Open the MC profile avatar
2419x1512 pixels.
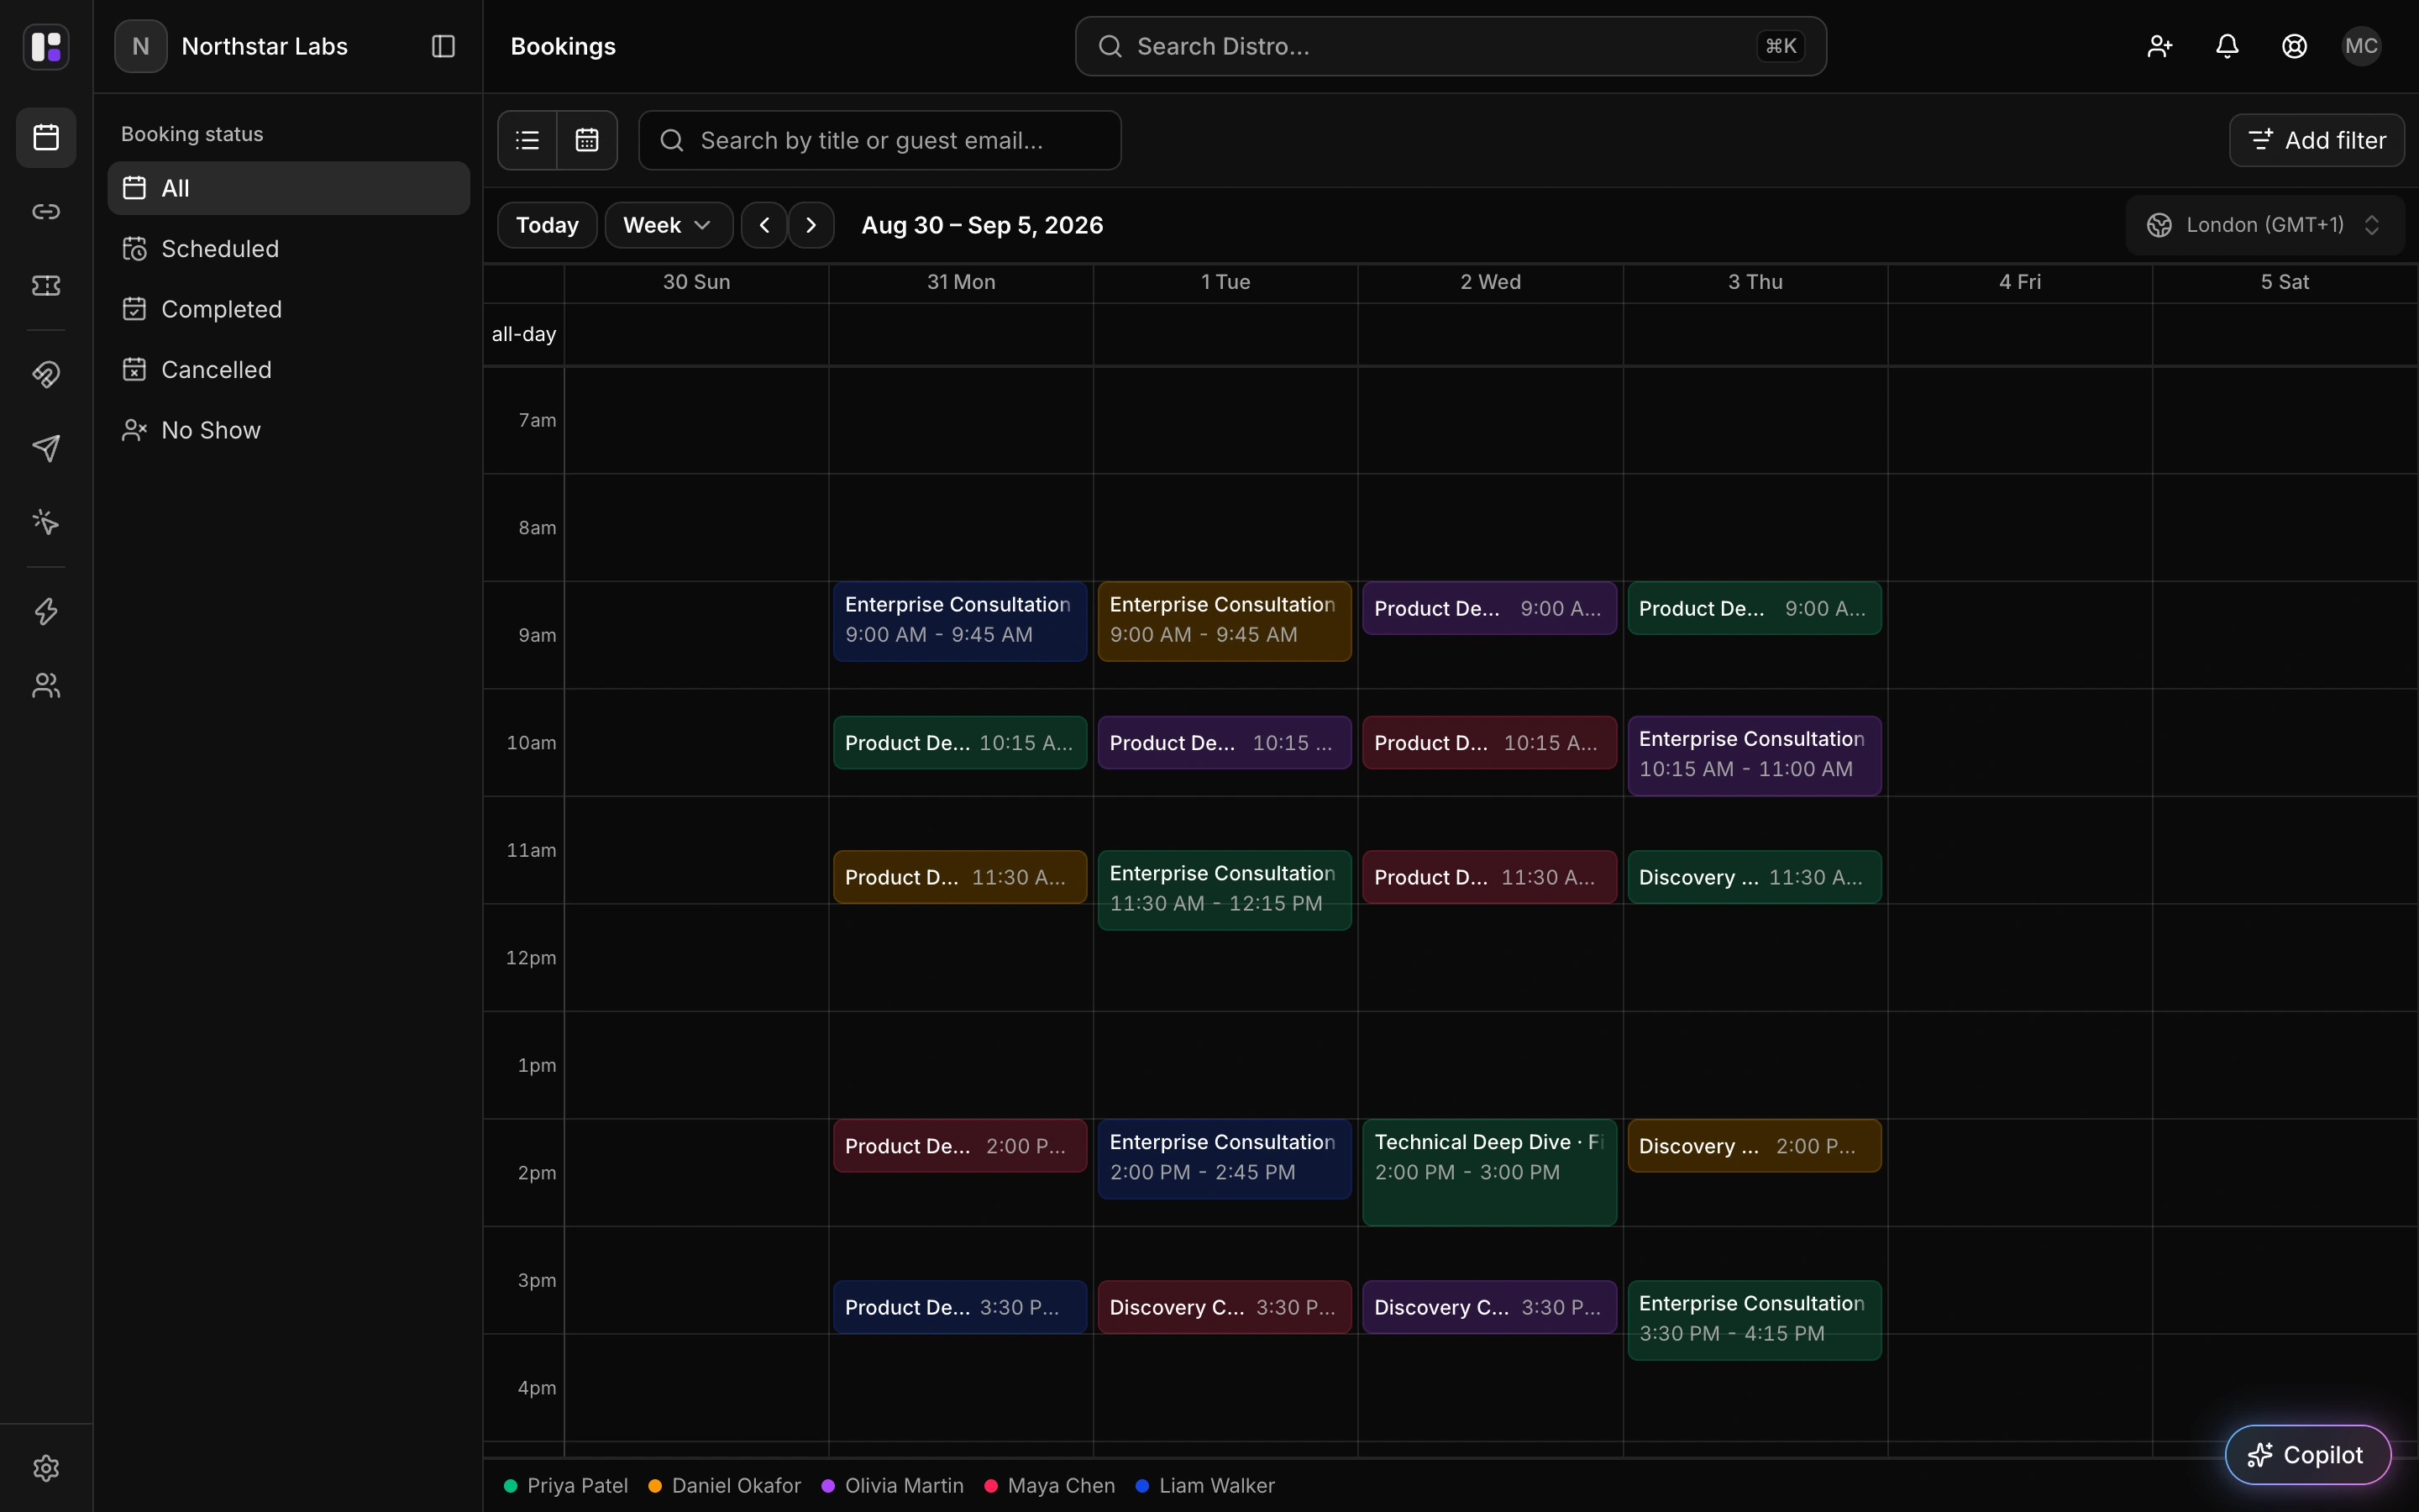point(2361,46)
